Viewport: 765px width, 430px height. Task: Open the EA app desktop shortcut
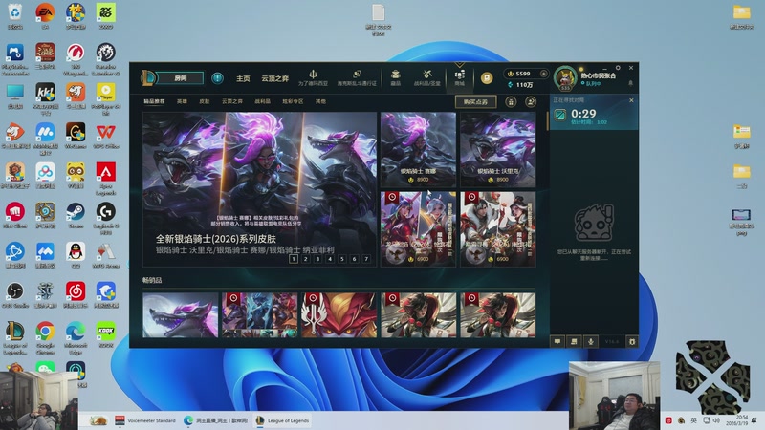(45, 16)
